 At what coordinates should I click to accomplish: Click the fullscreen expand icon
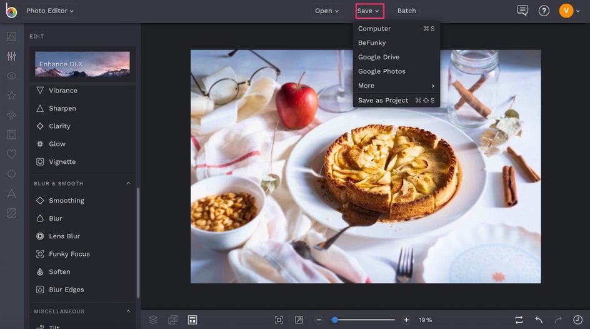pyautogui.click(x=299, y=320)
